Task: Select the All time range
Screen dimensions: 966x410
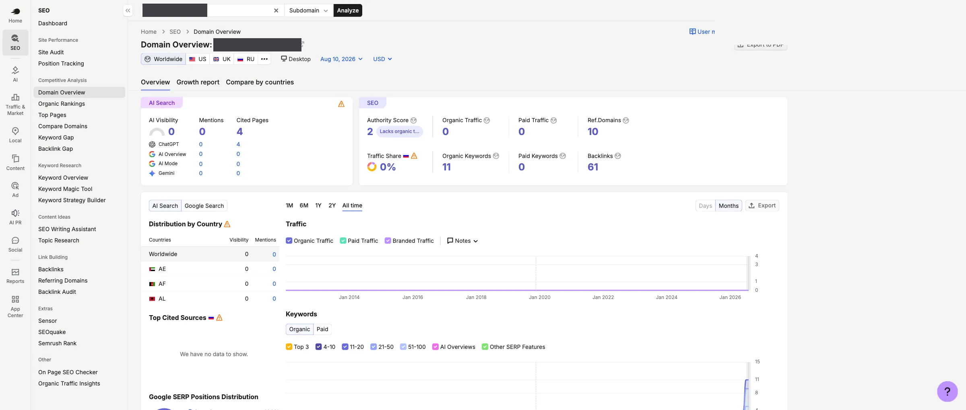Action: click(x=352, y=205)
